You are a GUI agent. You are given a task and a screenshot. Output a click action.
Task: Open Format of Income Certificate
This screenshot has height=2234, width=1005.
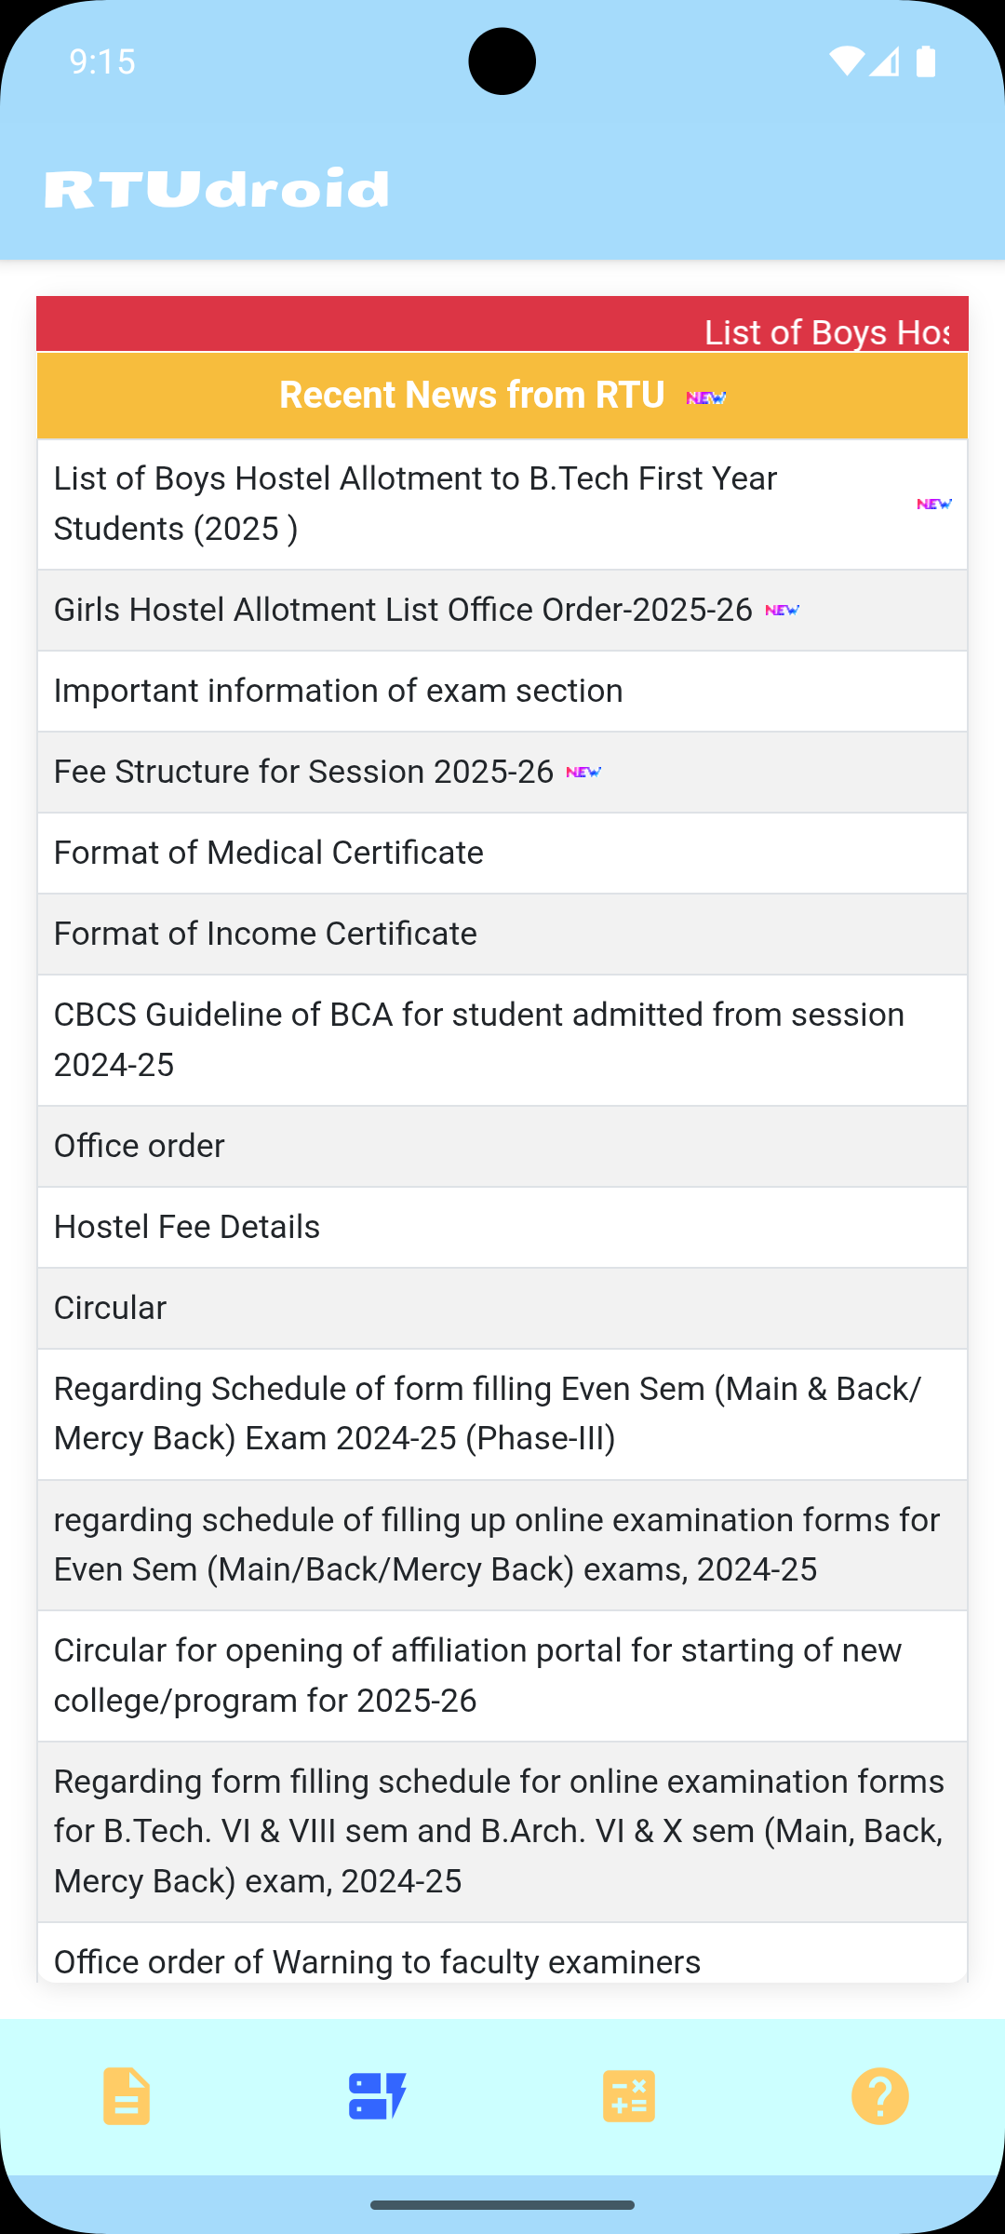coord(265,935)
